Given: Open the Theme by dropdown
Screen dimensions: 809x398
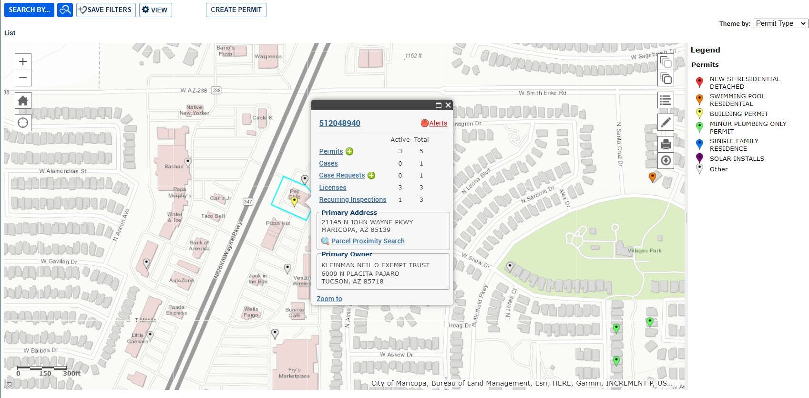Looking at the screenshot, I should click(780, 23).
